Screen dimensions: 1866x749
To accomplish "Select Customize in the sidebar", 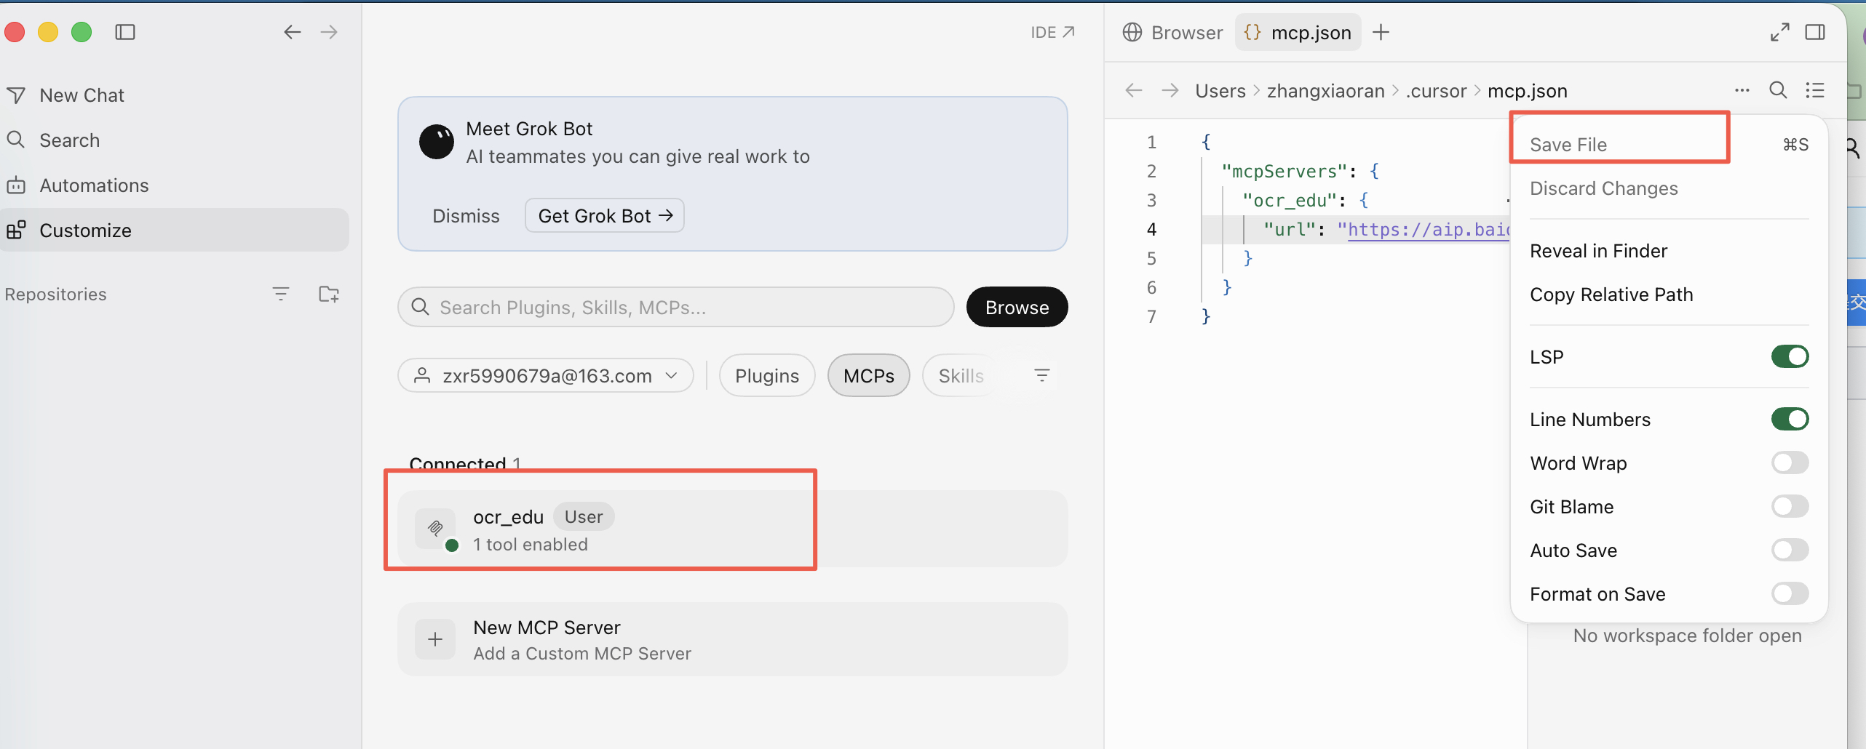I will (x=175, y=231).
